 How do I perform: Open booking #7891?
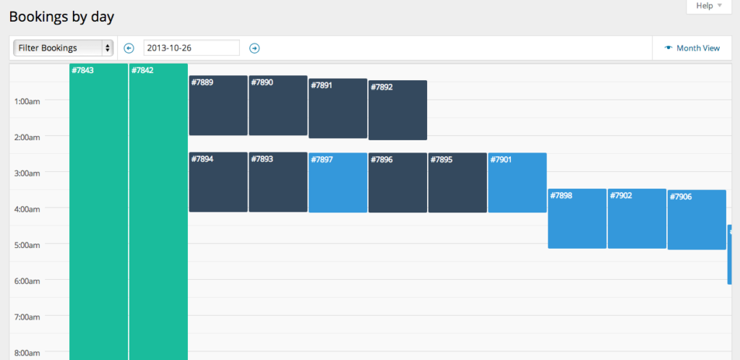click(x=337, y=108)
